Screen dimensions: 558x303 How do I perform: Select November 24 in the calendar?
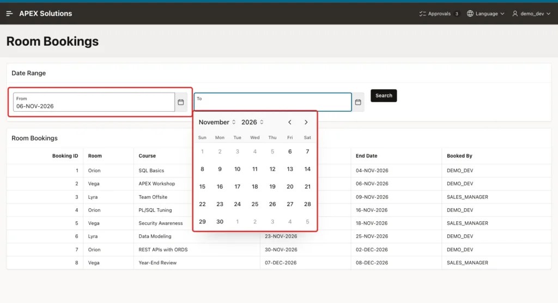(x=238, y=204)
